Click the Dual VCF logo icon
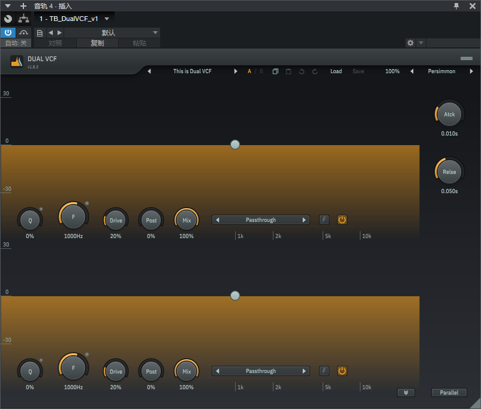 click(17, 61)
